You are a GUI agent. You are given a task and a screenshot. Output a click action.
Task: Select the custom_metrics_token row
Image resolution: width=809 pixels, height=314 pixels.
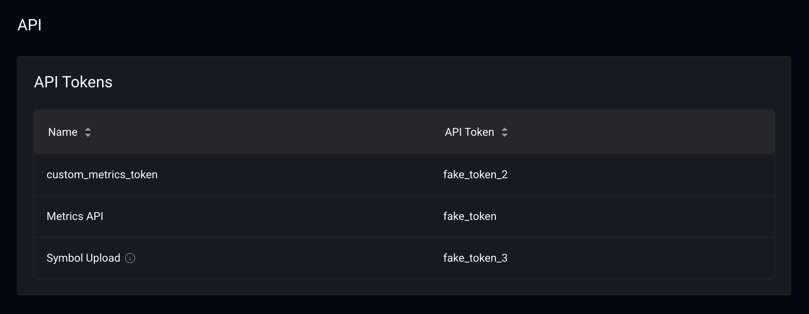point(102,175)
